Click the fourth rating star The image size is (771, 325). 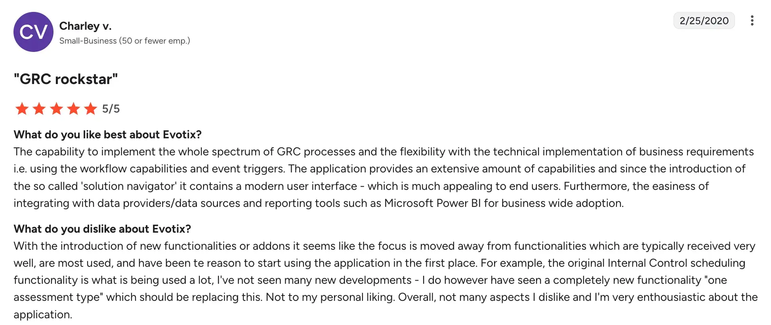tap(74, 109)
